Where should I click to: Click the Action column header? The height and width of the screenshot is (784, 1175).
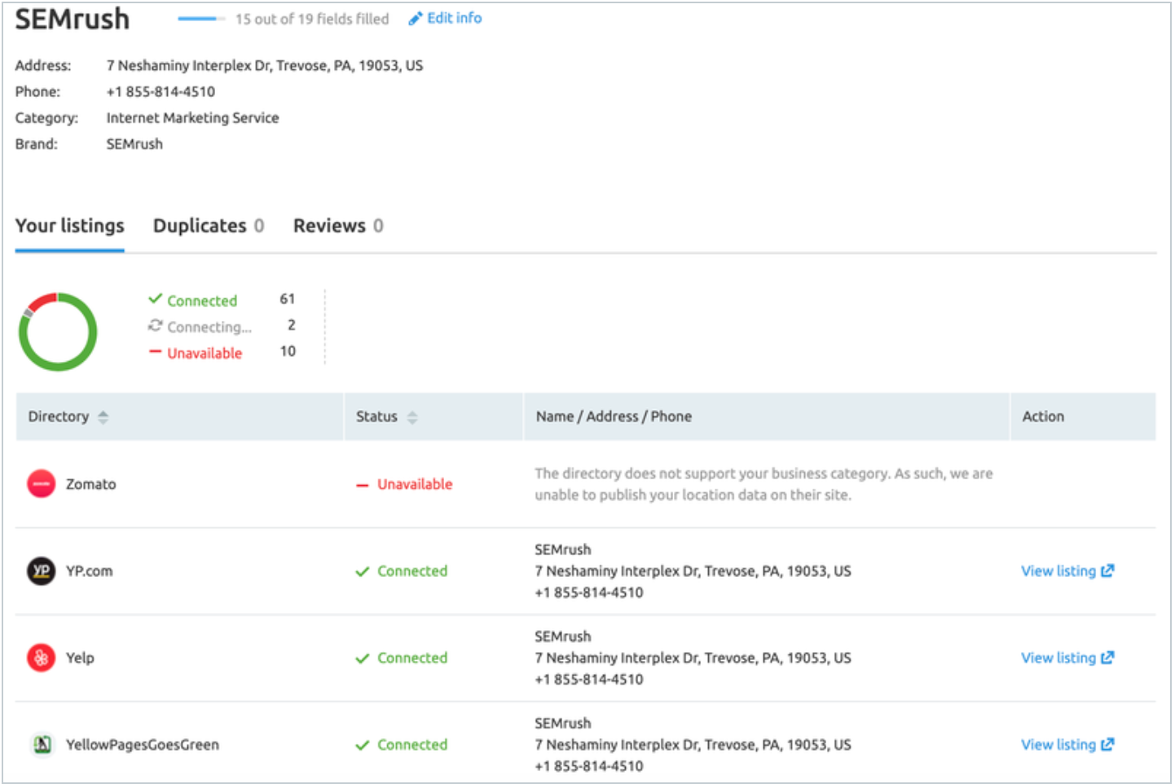pyautogui.click(x=1043, y=416)
